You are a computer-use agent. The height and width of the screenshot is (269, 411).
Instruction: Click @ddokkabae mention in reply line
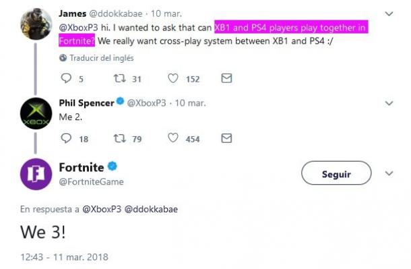click(151, 209)
